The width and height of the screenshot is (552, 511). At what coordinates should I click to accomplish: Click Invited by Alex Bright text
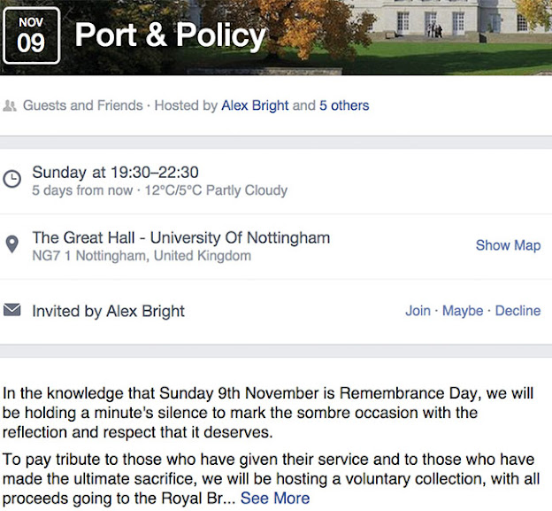coord(109,311)
